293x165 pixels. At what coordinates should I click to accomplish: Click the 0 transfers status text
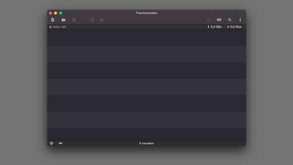point(146,143)
